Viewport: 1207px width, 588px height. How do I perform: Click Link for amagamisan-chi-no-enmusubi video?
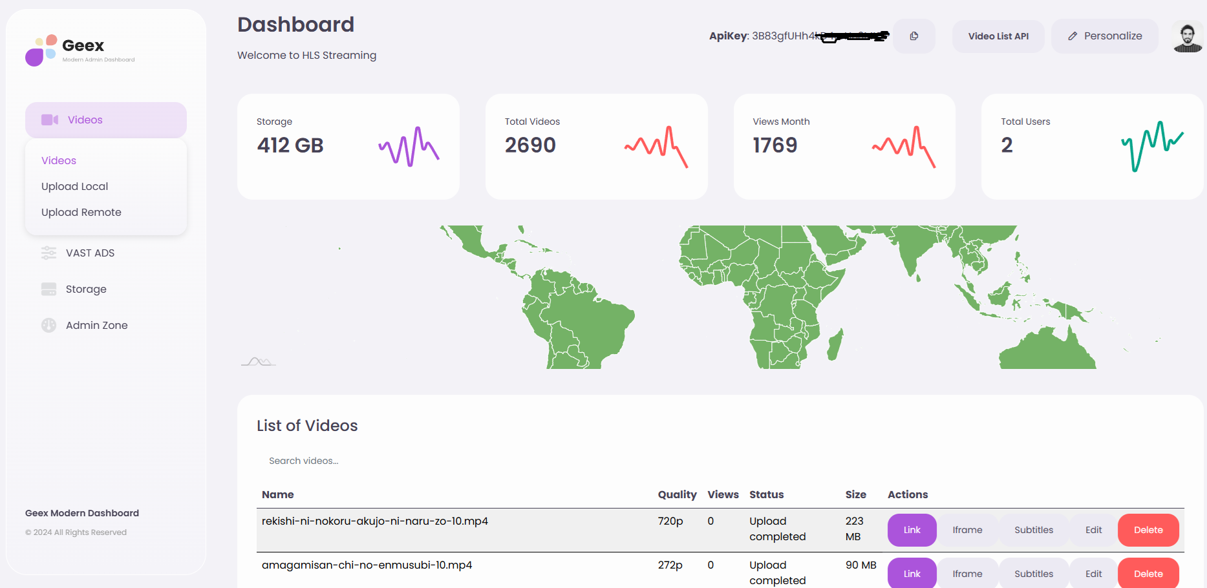[x=912, y=573]
